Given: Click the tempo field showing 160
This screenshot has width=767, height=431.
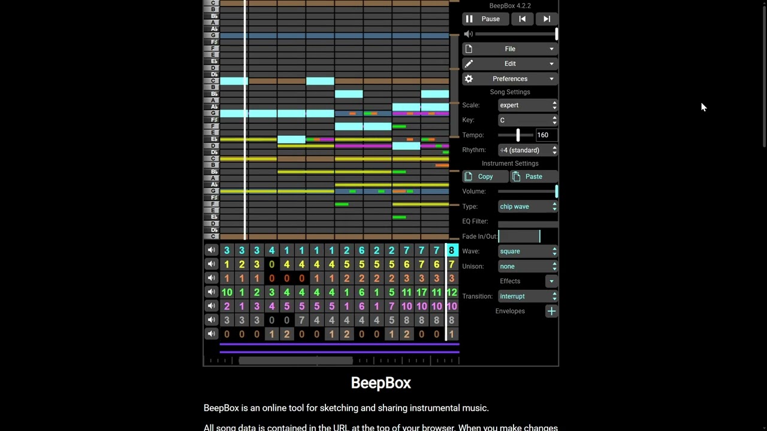Looking at the screenshot, I should pos(546,135).
